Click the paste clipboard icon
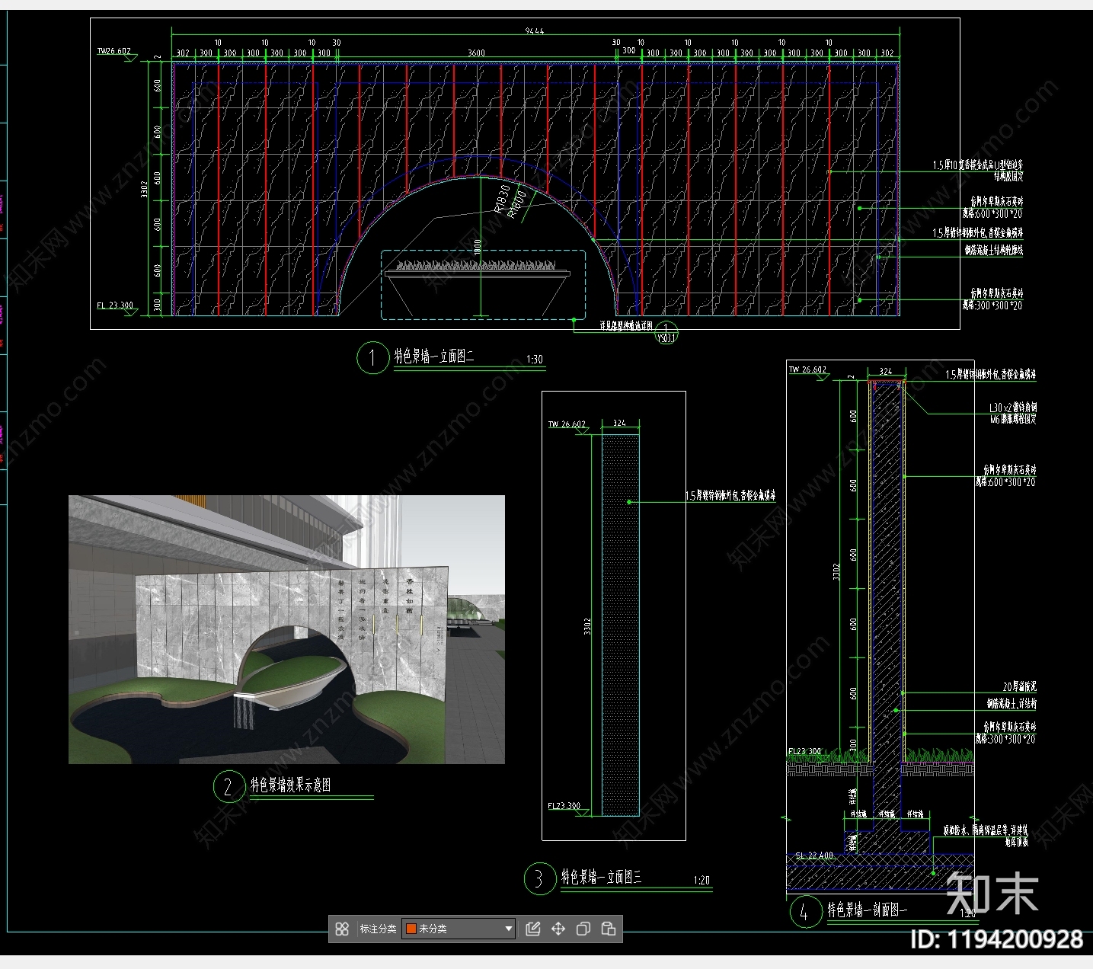This screenshot has height=969, width=1093. tap(609, 929)
